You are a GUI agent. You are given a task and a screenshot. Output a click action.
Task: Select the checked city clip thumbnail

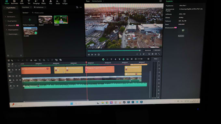[30, 31]
